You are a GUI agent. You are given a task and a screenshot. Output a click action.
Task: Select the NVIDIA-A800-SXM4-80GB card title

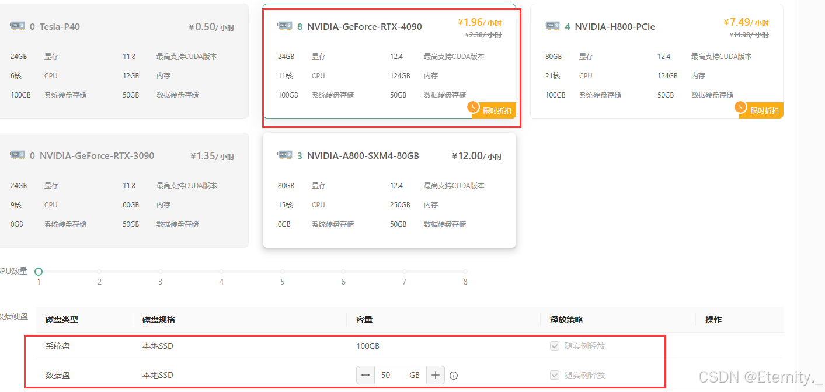[x=363, y=156]
